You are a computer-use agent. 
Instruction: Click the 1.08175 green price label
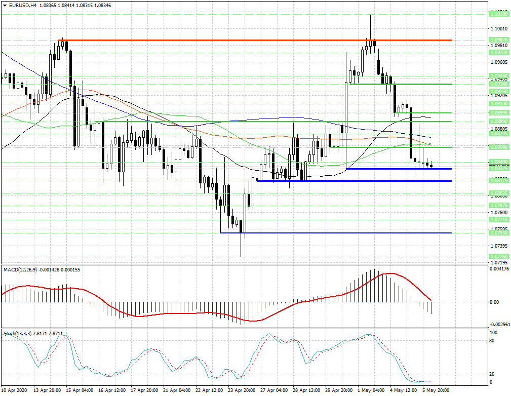click(x=499, y=181)
